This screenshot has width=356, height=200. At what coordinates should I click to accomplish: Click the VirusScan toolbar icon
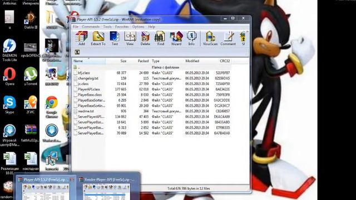(210, 38)
